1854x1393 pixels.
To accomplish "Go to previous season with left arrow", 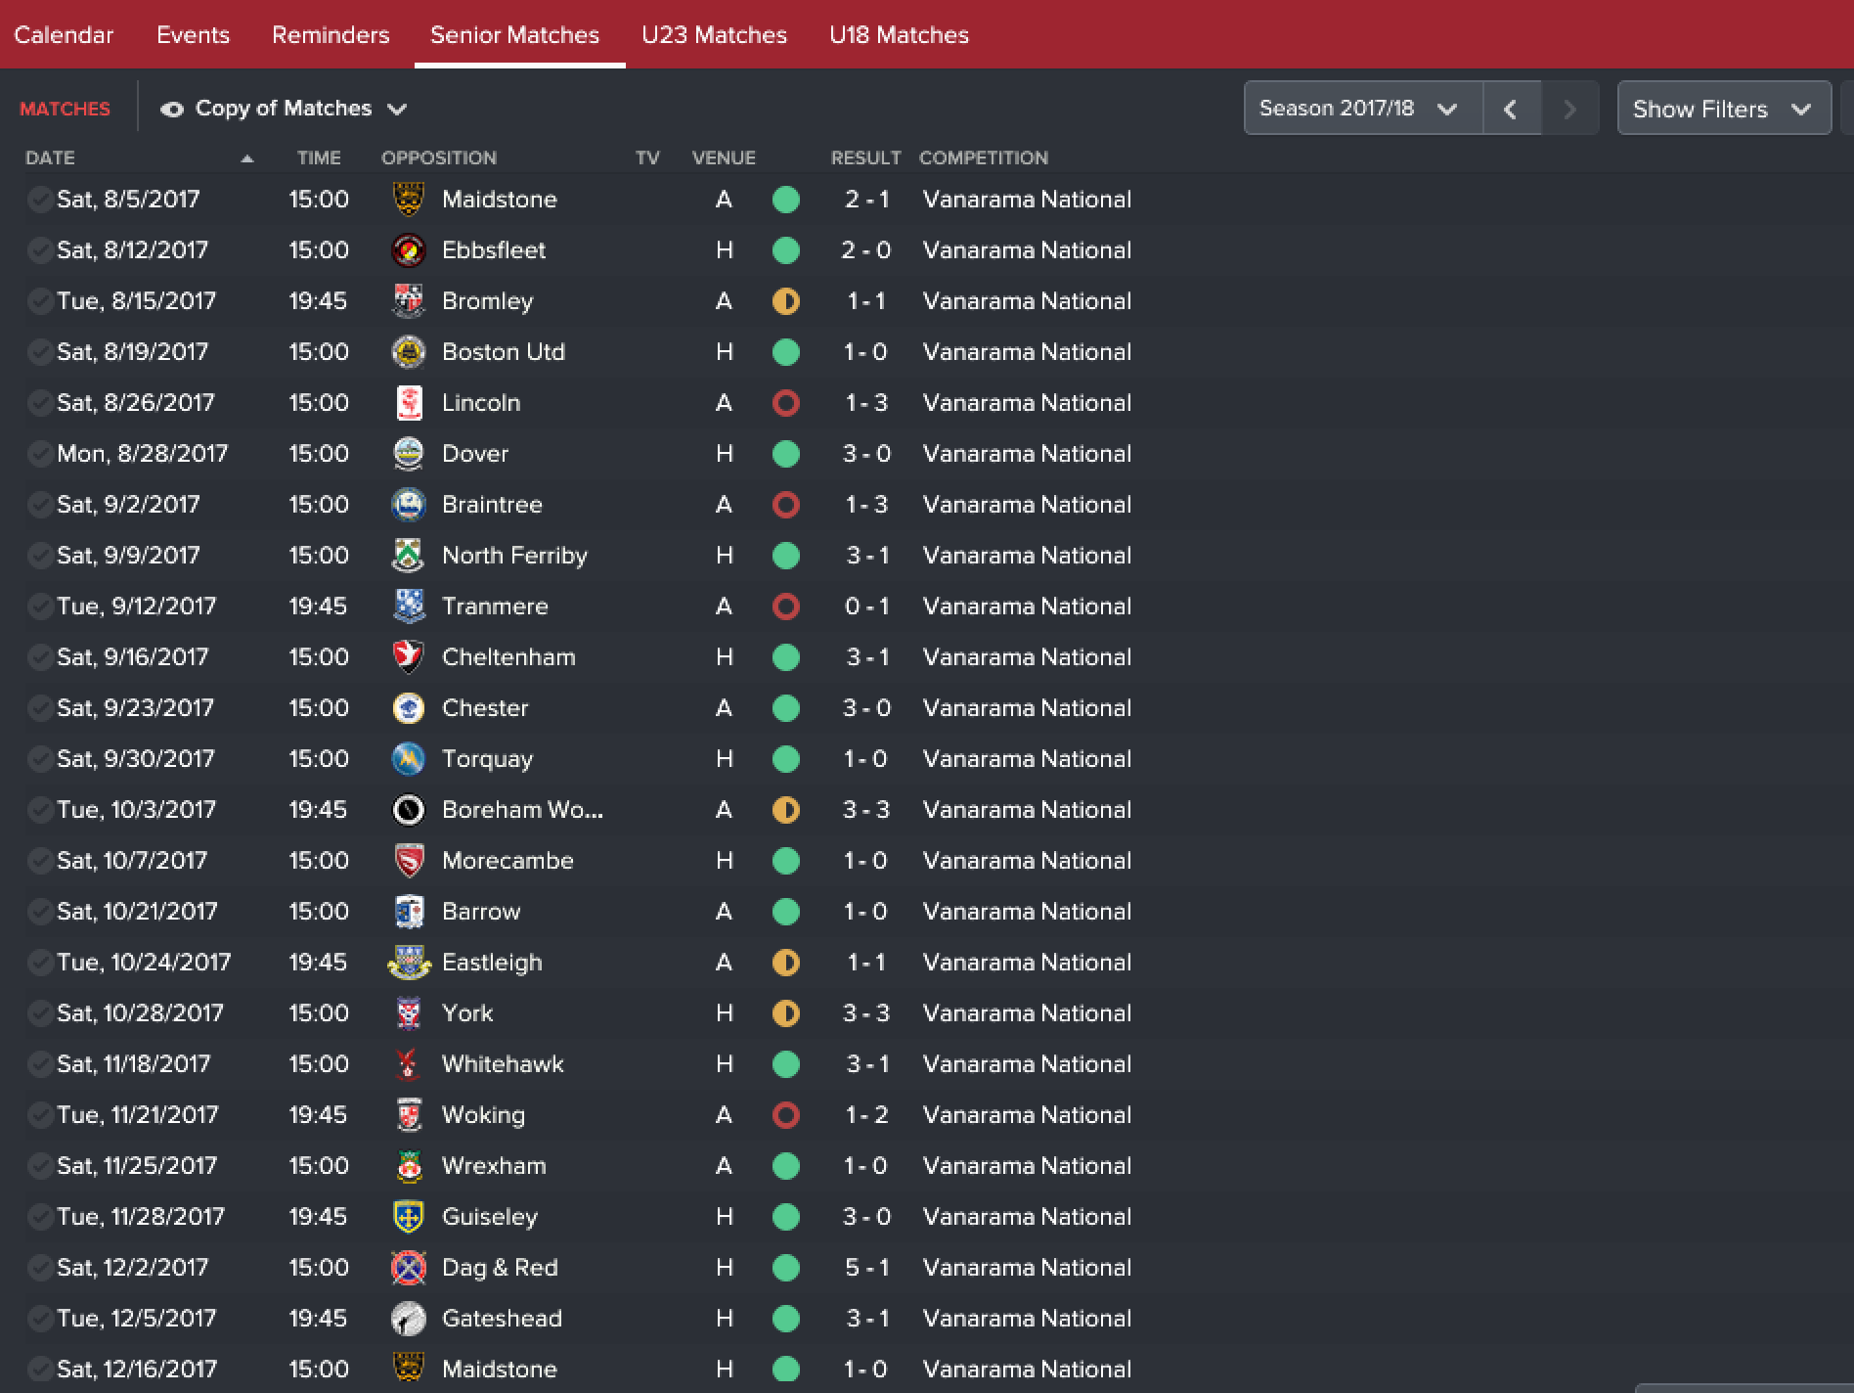I will click(x=1512, y=108).
